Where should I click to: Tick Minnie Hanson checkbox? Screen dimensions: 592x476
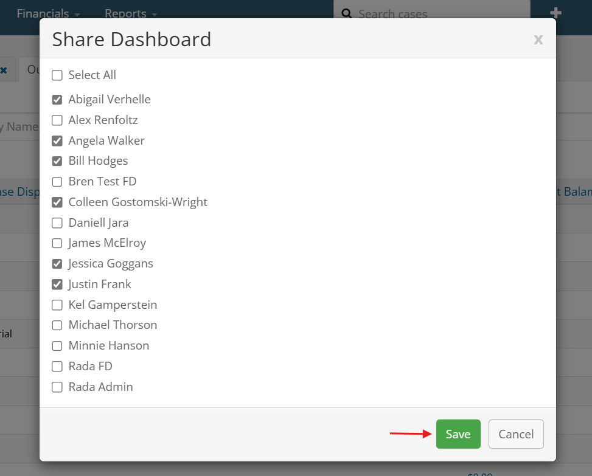(57, 346)
